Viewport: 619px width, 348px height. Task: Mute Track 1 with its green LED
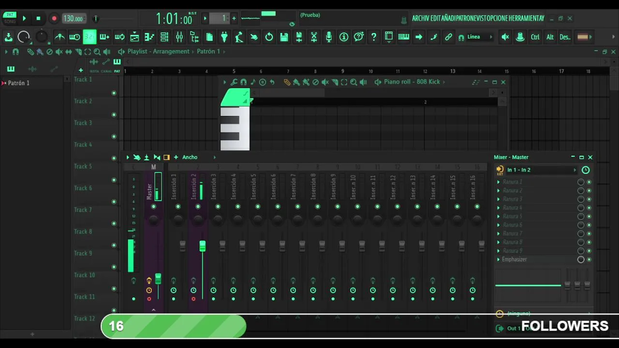114,93
